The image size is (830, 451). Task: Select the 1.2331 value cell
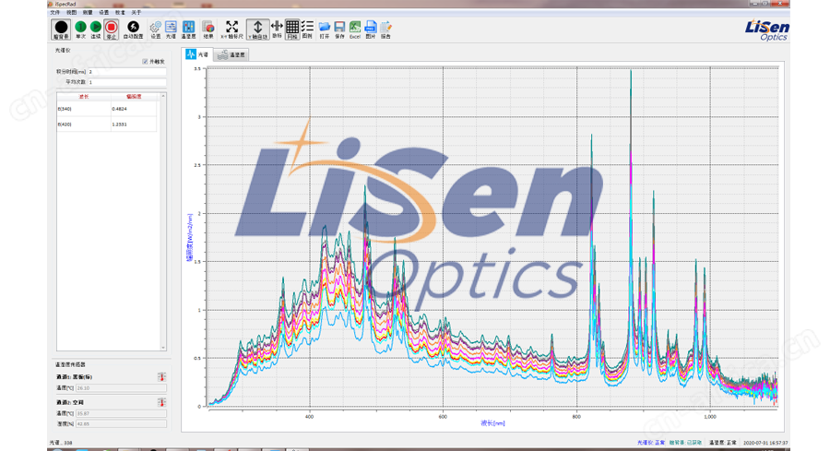134,124
